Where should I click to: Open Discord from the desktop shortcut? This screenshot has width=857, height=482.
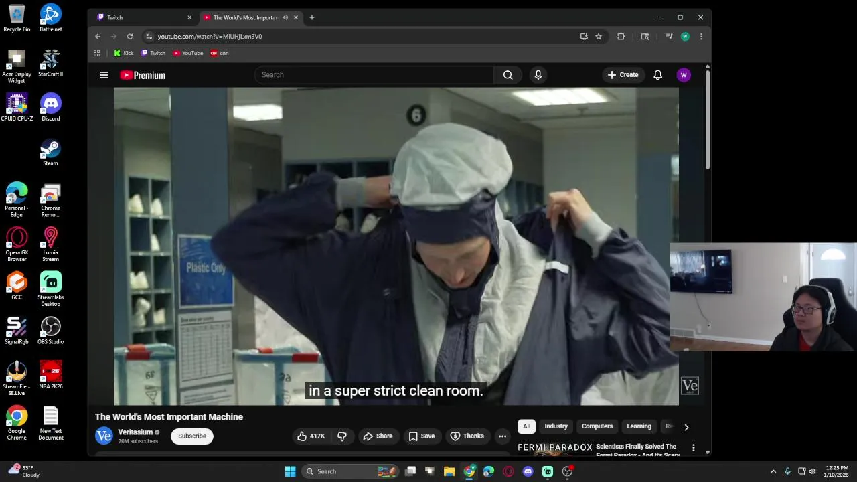50,108
